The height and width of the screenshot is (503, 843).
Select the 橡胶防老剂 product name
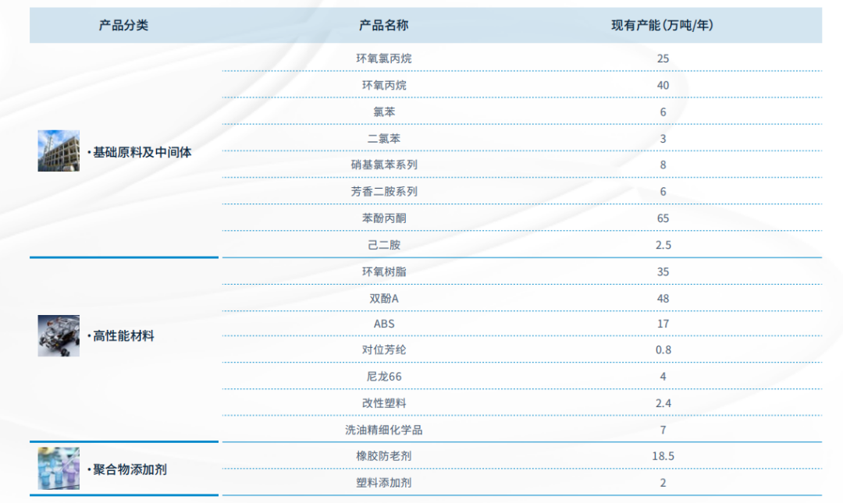click(x=384, y=456)
